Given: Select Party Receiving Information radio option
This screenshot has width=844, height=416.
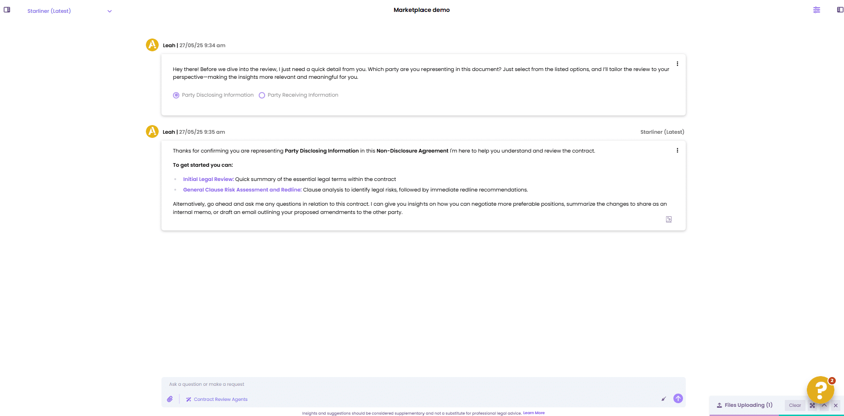Looking at the screenshot, I should [x=262, y=95].
